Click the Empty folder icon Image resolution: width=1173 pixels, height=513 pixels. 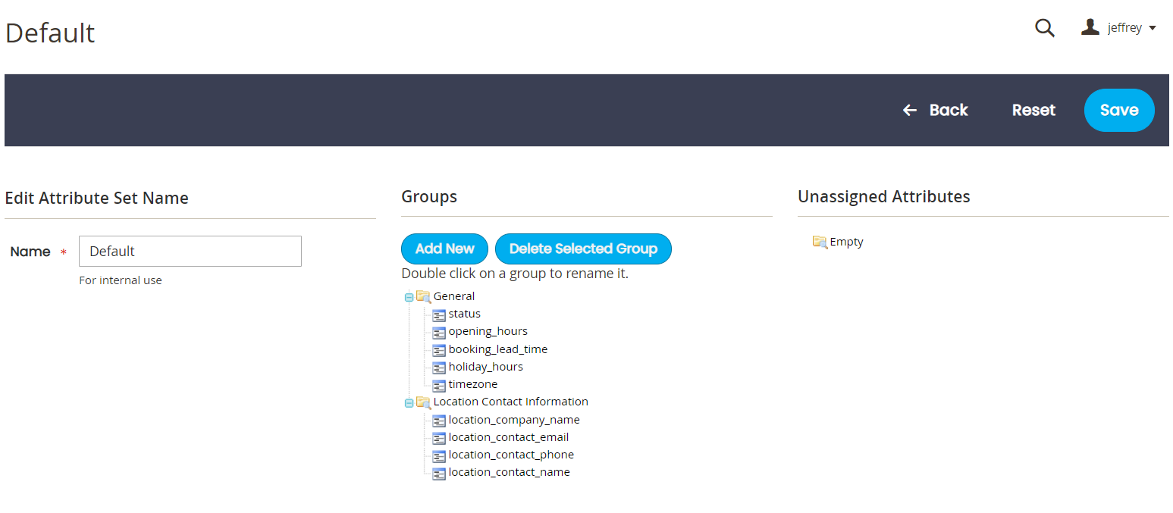pyautogui.click(x=820, y=242)
